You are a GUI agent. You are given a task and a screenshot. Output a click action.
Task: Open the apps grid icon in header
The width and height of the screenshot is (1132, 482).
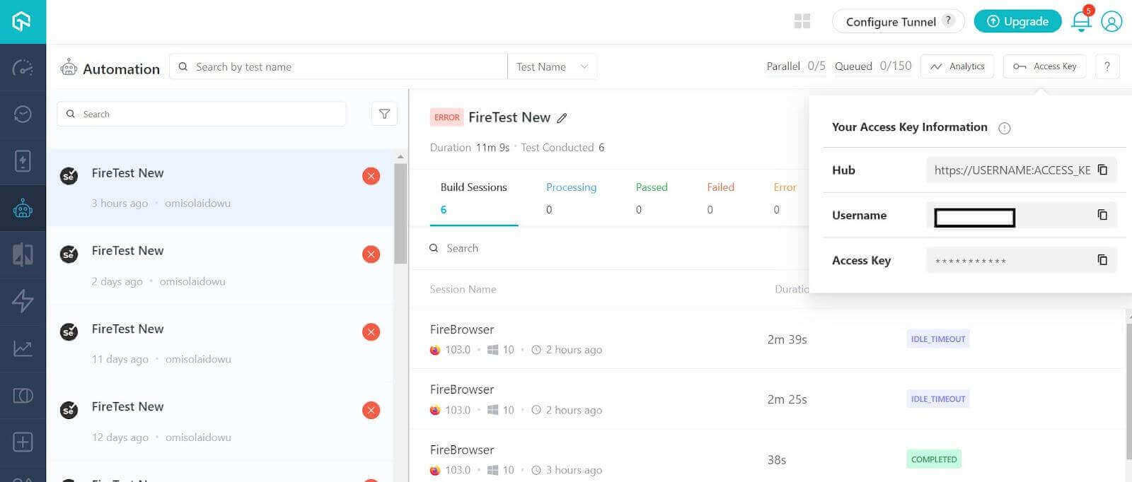click(x=802, y=21)
